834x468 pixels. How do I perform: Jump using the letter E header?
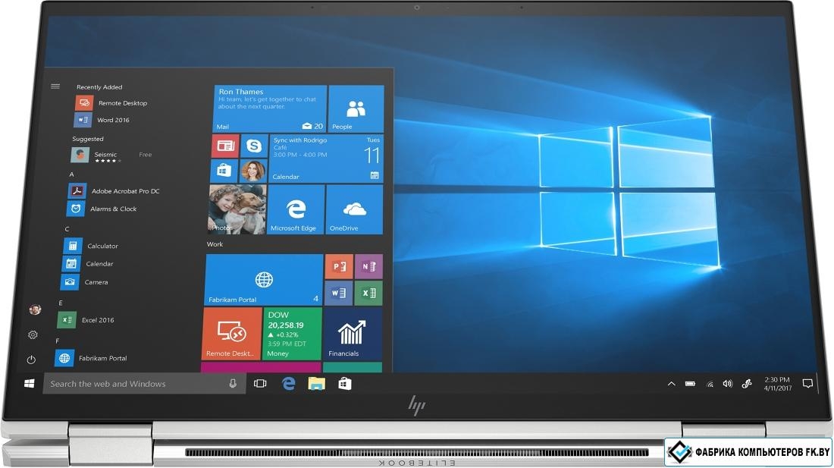pyautogui.click(x=61, y=303)
